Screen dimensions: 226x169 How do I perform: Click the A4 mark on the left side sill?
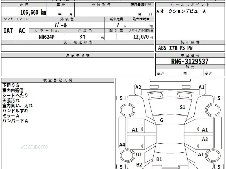click(x=122, y=145)
